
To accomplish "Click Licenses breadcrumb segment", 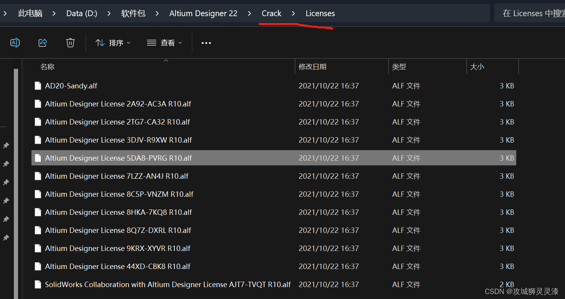I will click(320, 13).
